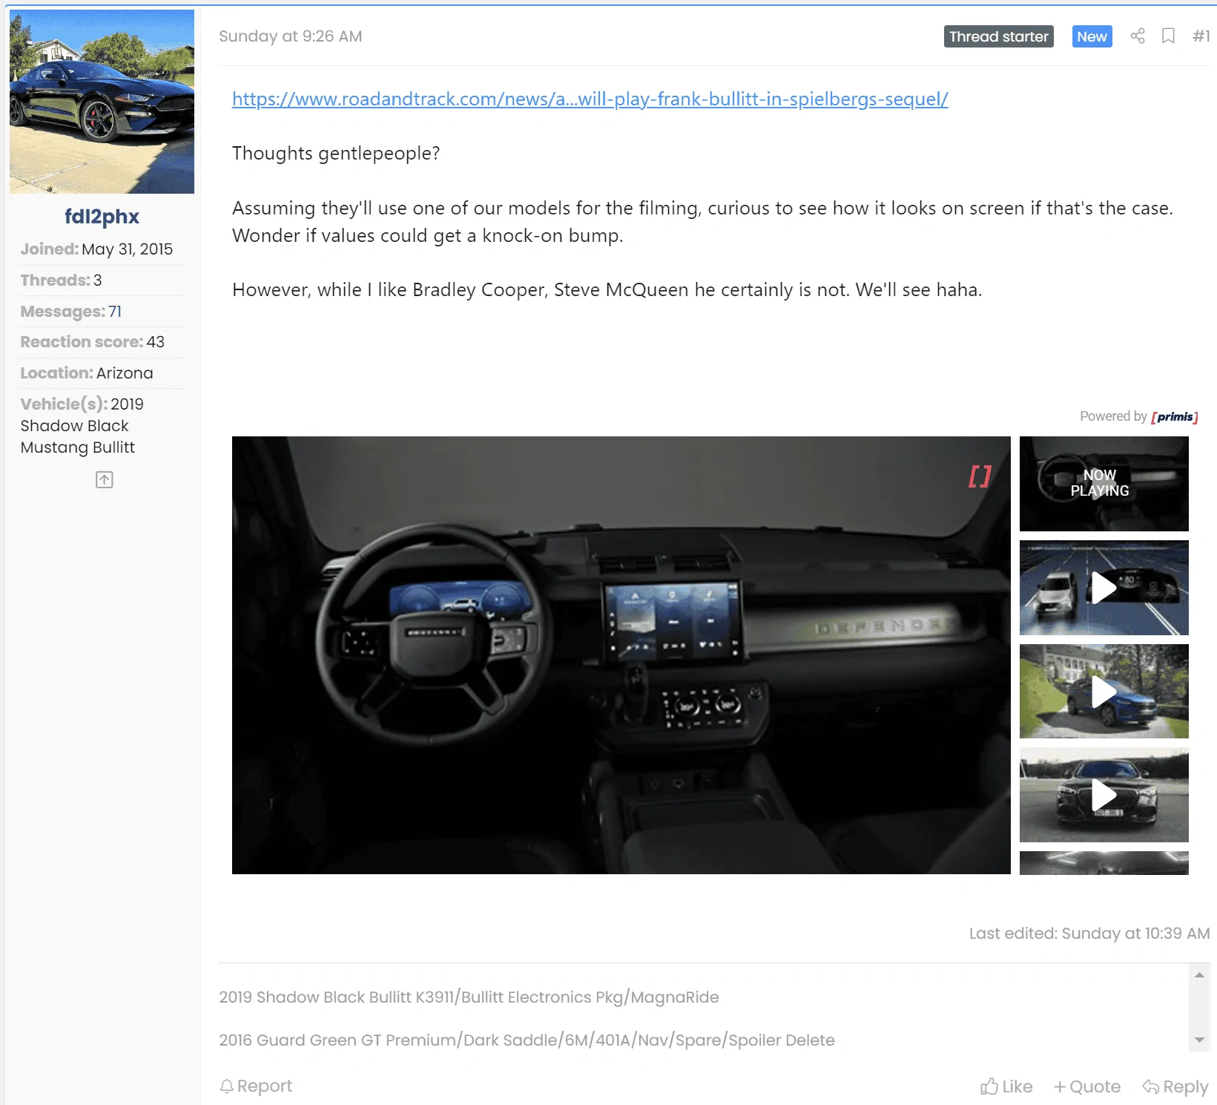This screenshot has width=1217, height=1105.
Task: Reply to this post
Action: click(1175, 1087)
